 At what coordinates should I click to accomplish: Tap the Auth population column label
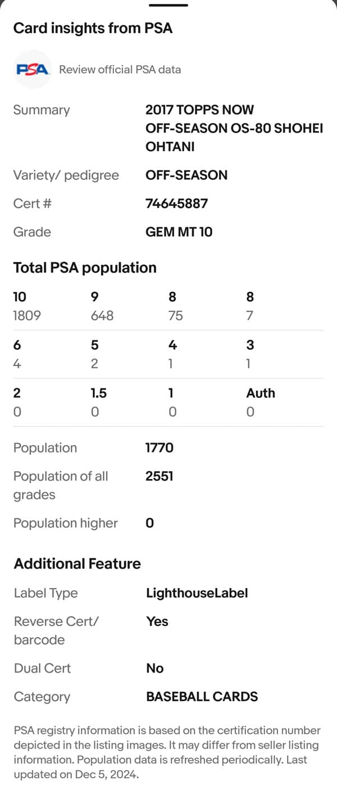pos(260,393)
